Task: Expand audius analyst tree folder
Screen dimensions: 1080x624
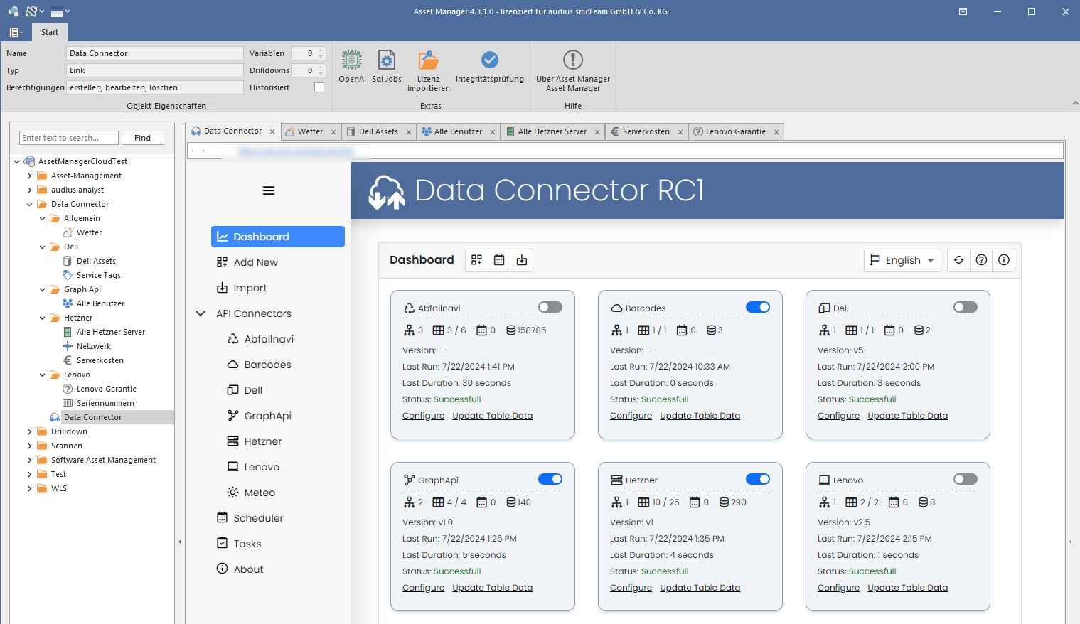Action: click(30, 190)
